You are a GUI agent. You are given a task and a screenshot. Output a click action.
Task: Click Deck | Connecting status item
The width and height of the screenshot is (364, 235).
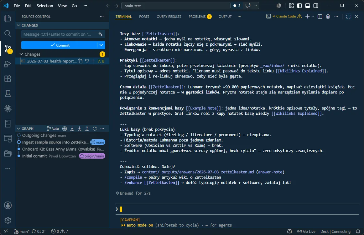tap(335, 231)
